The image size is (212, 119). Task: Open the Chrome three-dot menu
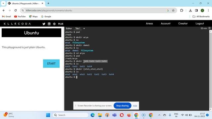click(x=208, y=10)
